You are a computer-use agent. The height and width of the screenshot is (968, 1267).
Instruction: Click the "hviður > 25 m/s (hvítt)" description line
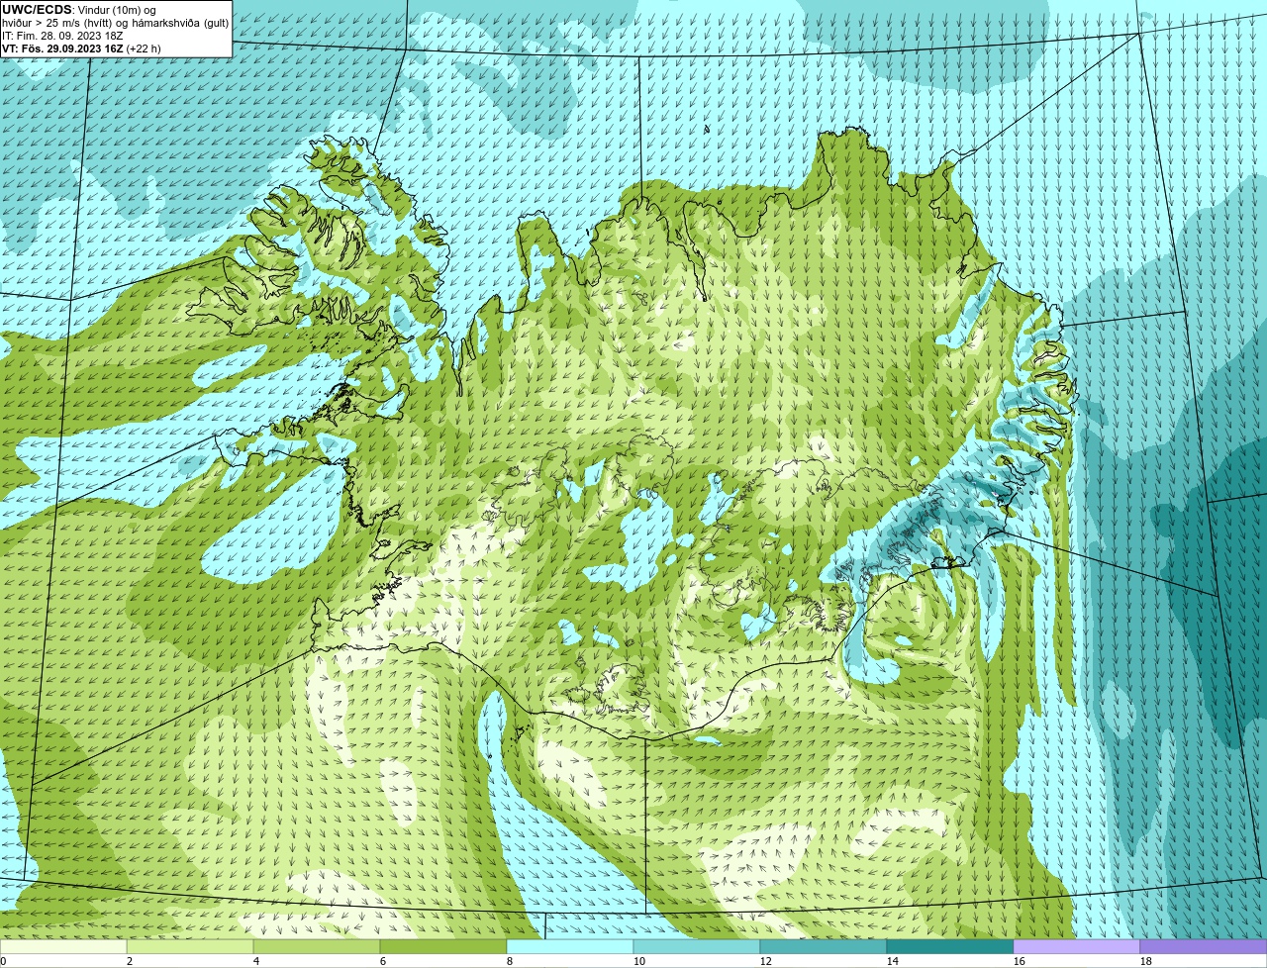point(116,23)
